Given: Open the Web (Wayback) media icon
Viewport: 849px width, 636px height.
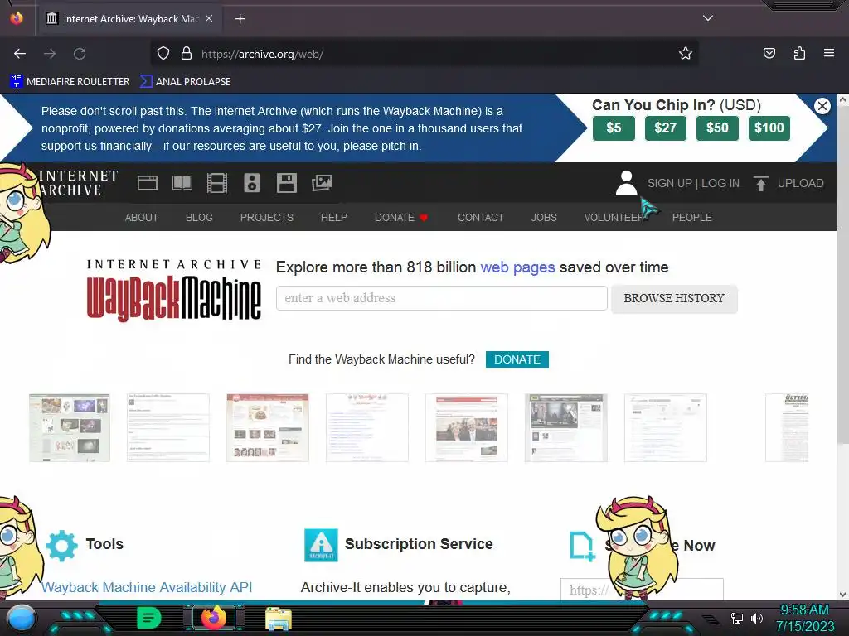Looking at the screenshot, I should tap(148, 183).
